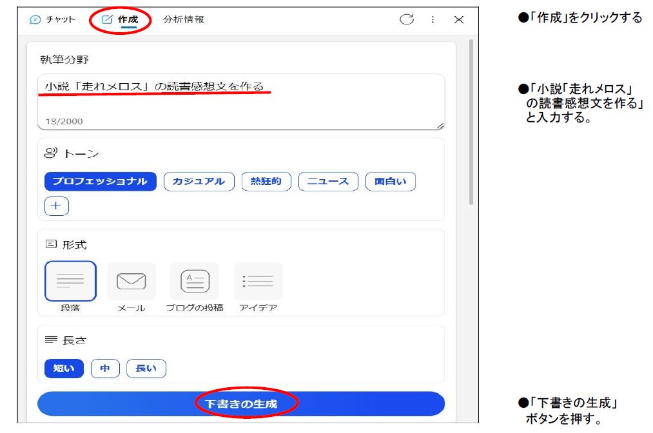This screenshot has height=433, width=653.
Task: Set tone to 面白い
Action: coord(391,182)
